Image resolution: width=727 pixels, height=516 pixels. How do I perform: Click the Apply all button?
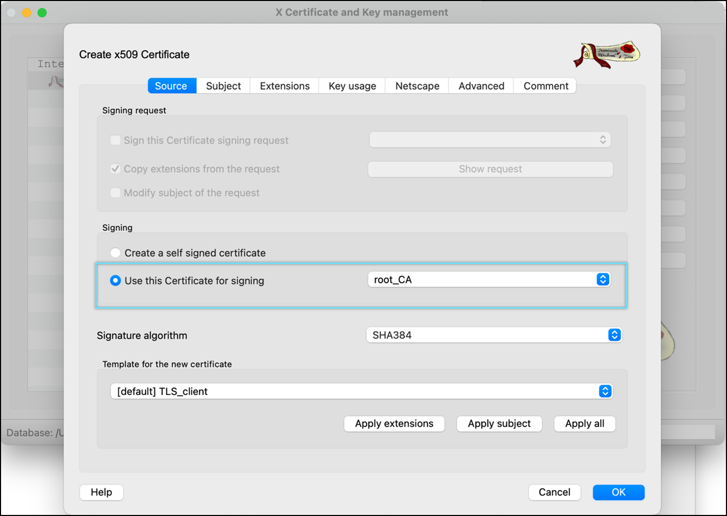click(585, 424)
